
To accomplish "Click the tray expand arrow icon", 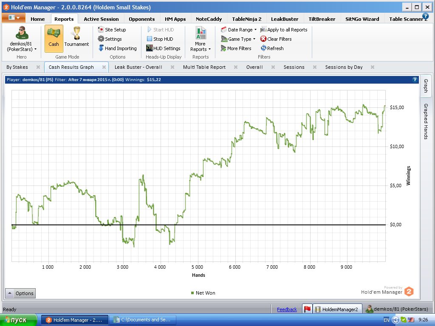I will (395, 320).
